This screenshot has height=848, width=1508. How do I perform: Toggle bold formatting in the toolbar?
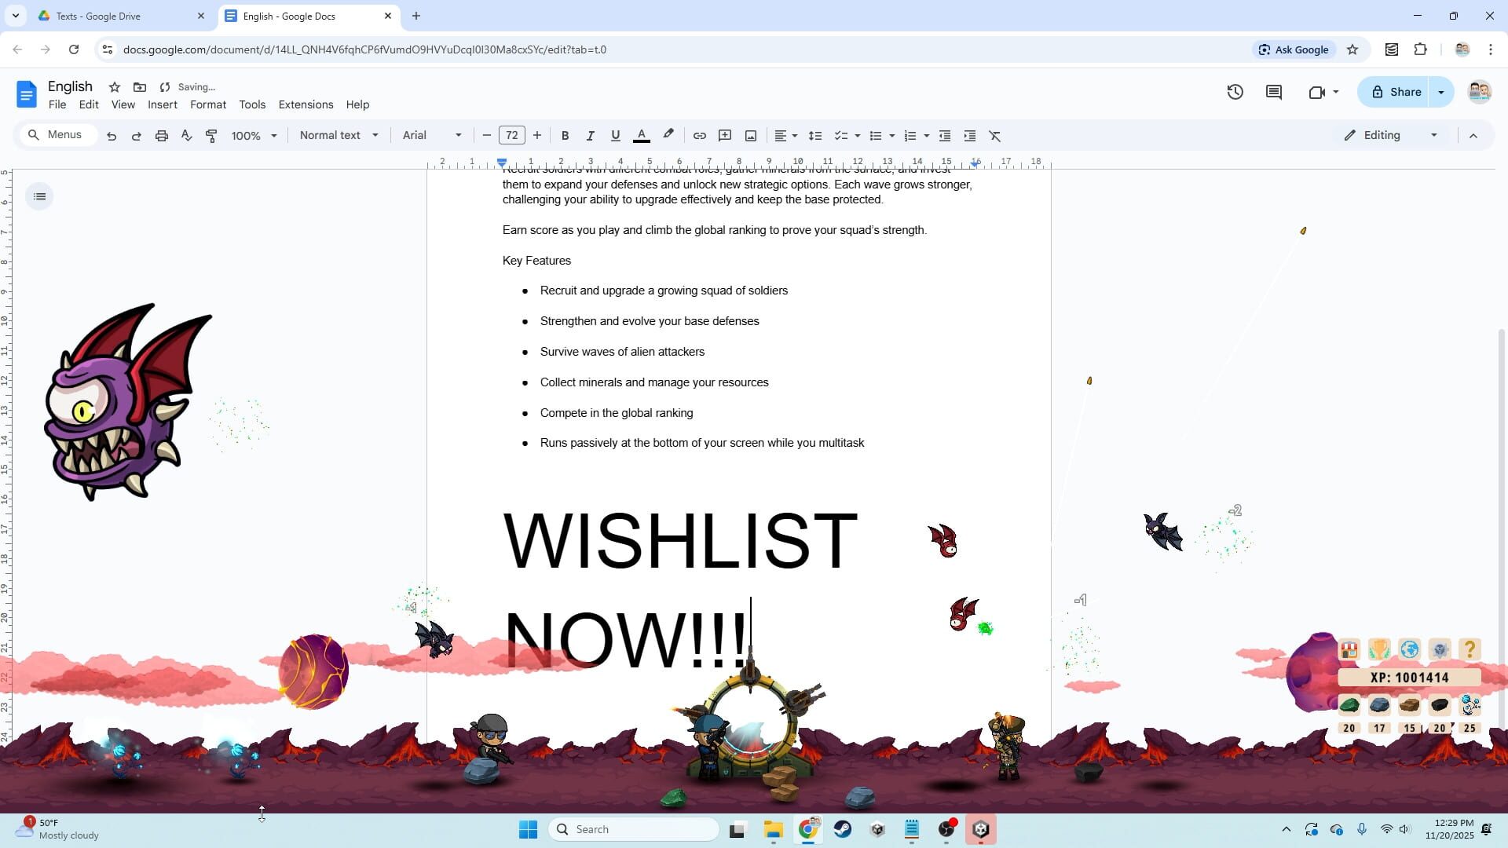tap(565, 135)
